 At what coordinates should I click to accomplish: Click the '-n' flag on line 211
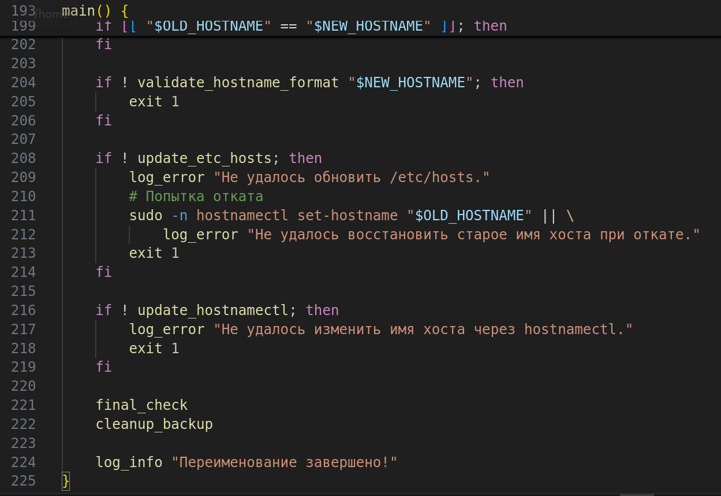tap(180, 215)
